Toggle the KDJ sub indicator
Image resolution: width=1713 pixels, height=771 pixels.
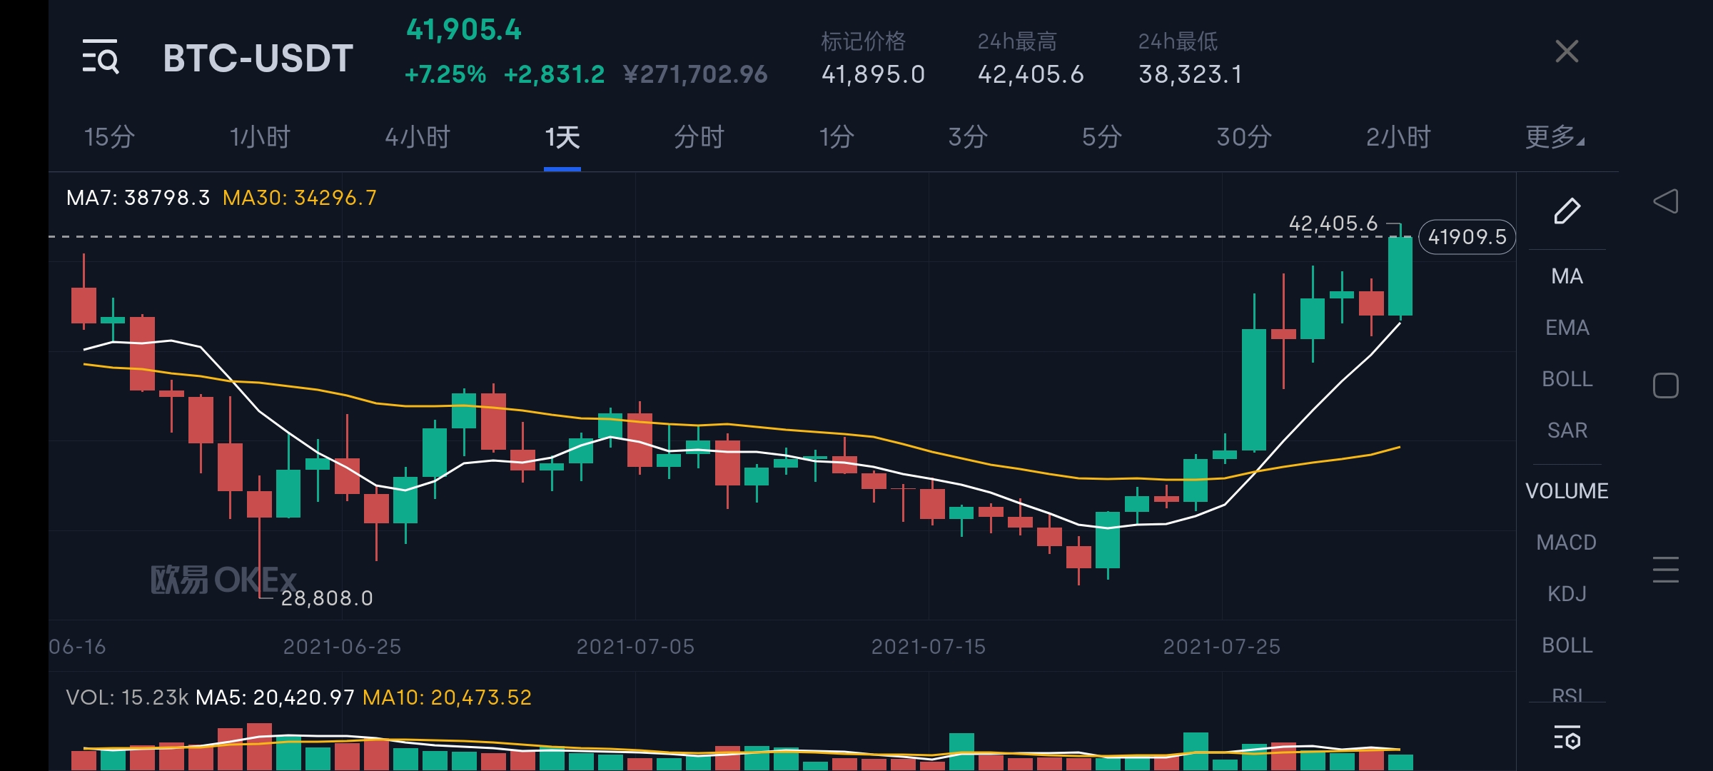(x=1567, y=594)
